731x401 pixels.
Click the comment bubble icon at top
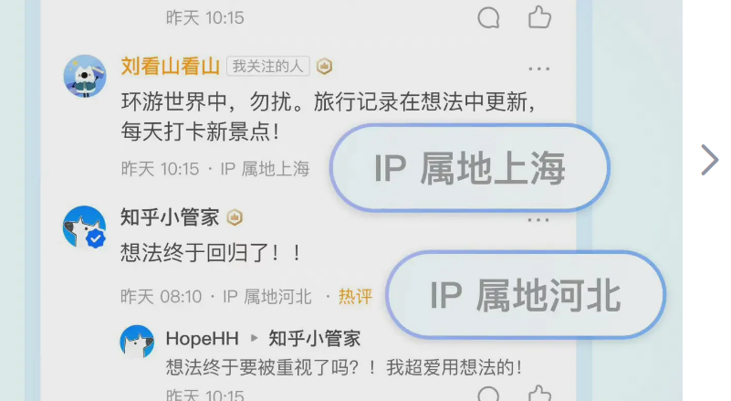[488, 18]
